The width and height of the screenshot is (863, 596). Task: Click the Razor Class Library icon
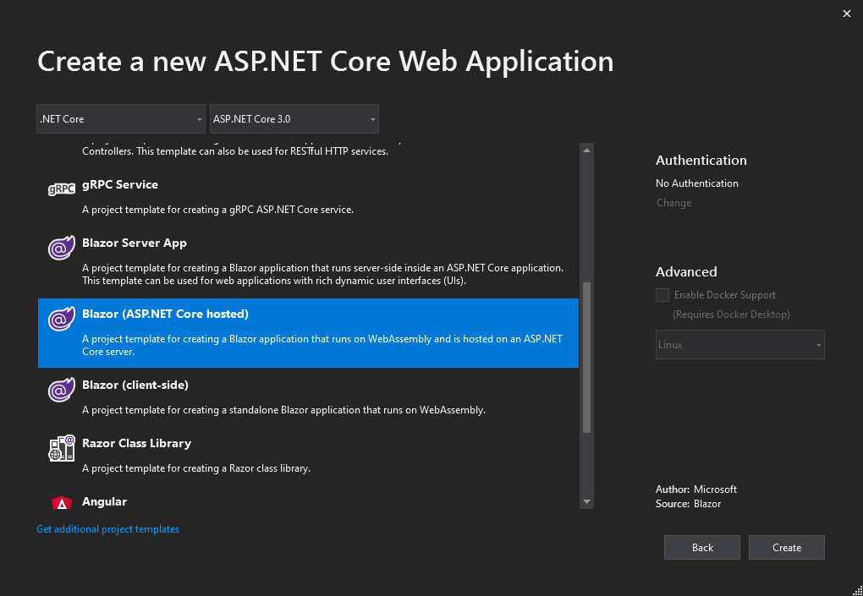[x=62, y=449]
